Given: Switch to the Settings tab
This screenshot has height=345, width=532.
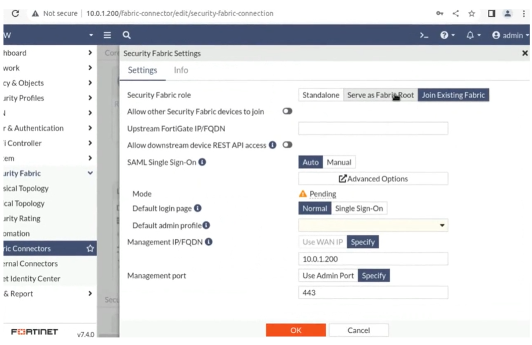Looking at the screenshot, I should 143,70.
